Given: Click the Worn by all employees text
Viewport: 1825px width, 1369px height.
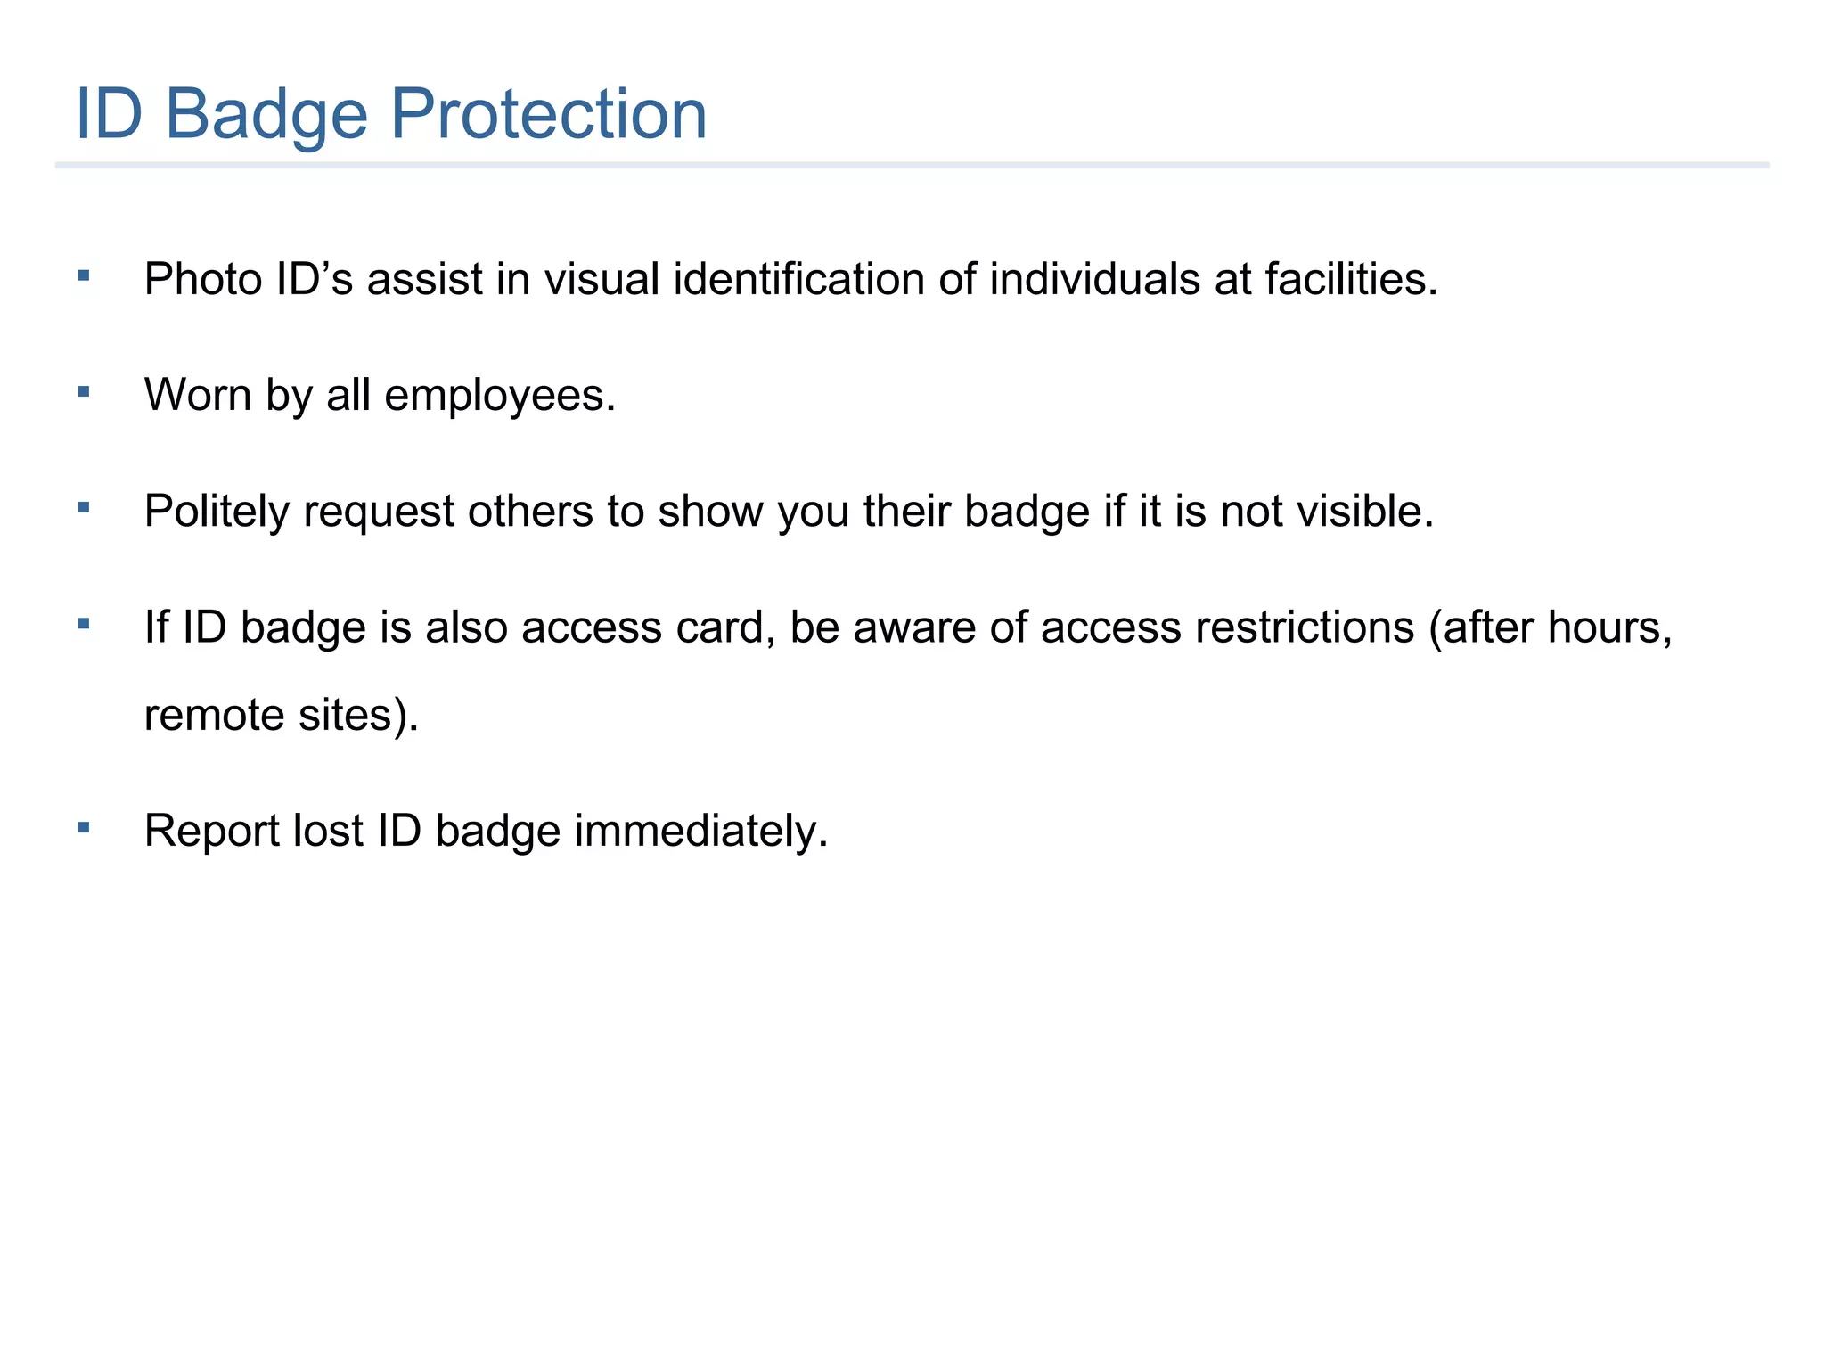Looking at the screenshot, I should (x=381, y=396).
